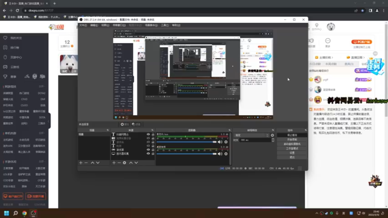Show hidden system tray icons chevron
Screen dimensions: 388x218
coord(317,213)
